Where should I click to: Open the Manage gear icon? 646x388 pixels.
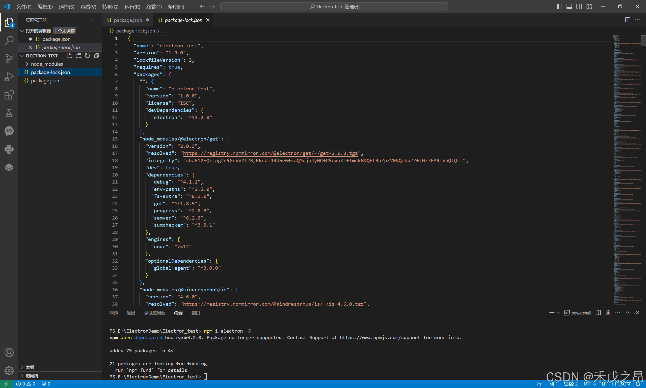pyautogui.click(x=9, y=370)
